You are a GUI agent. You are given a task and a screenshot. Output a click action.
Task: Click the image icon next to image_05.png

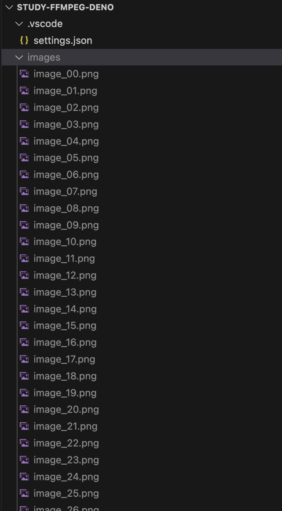click(24, 158)
